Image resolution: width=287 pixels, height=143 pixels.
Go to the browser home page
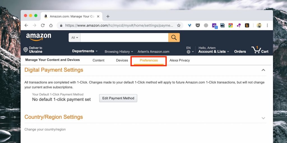(51, 25)
